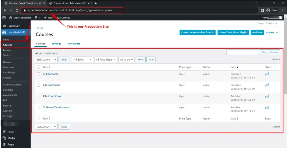Click the plus New icon in the admin bar
The image size is (287, 148).
[45, 18]
